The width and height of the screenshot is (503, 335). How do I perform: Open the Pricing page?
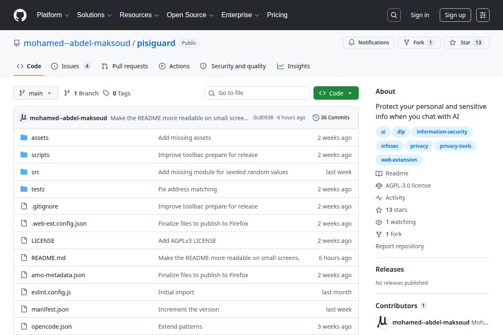pos(277,15)
